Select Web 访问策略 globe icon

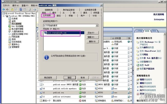[10, 26]
